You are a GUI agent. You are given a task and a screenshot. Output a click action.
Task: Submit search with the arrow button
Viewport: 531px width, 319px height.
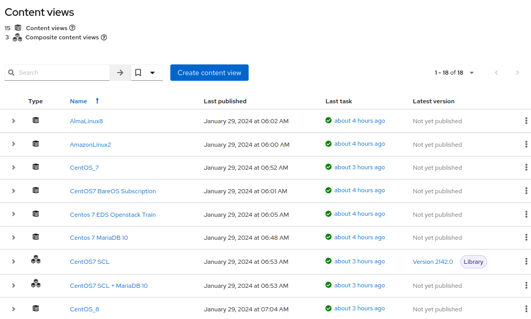[120, 73]
